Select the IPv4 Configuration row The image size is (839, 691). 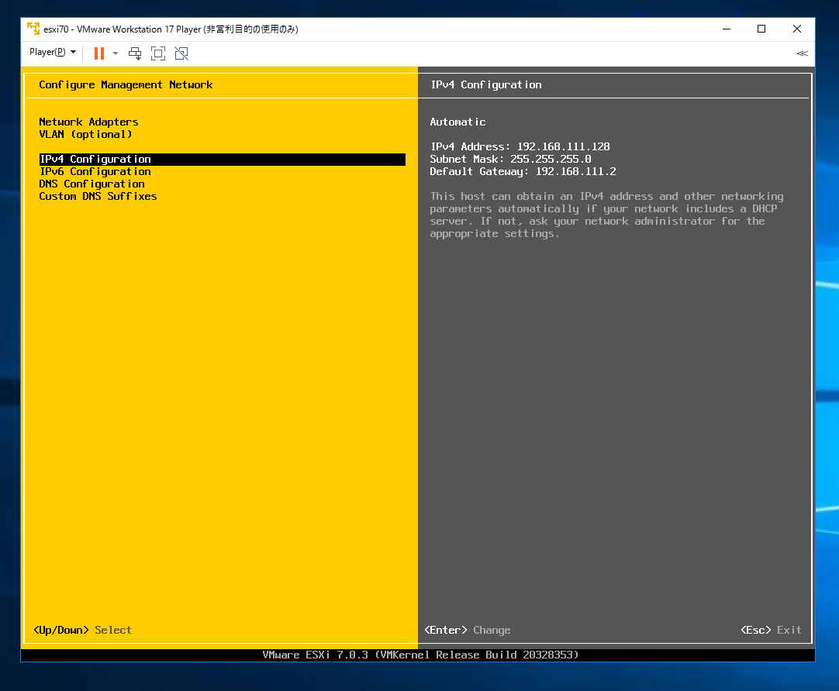222,160
